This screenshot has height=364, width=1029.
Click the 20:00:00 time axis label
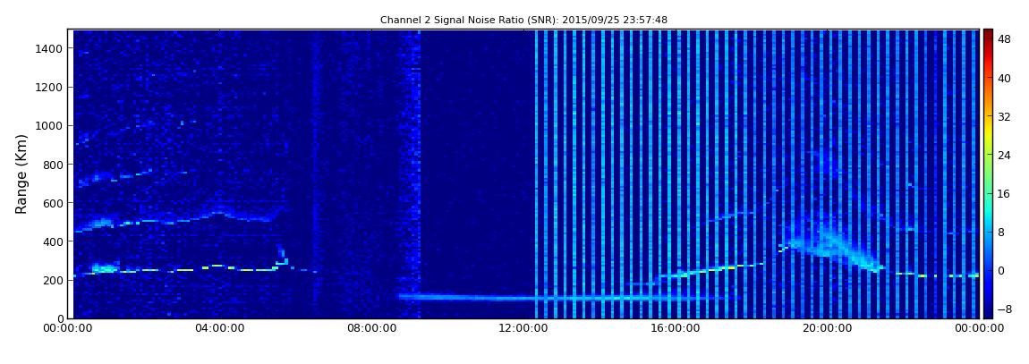tap(826, 328)
